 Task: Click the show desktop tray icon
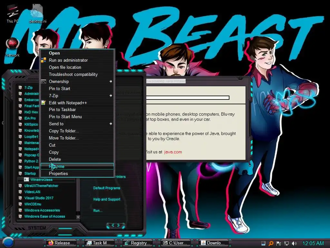(x=263, y=243)
